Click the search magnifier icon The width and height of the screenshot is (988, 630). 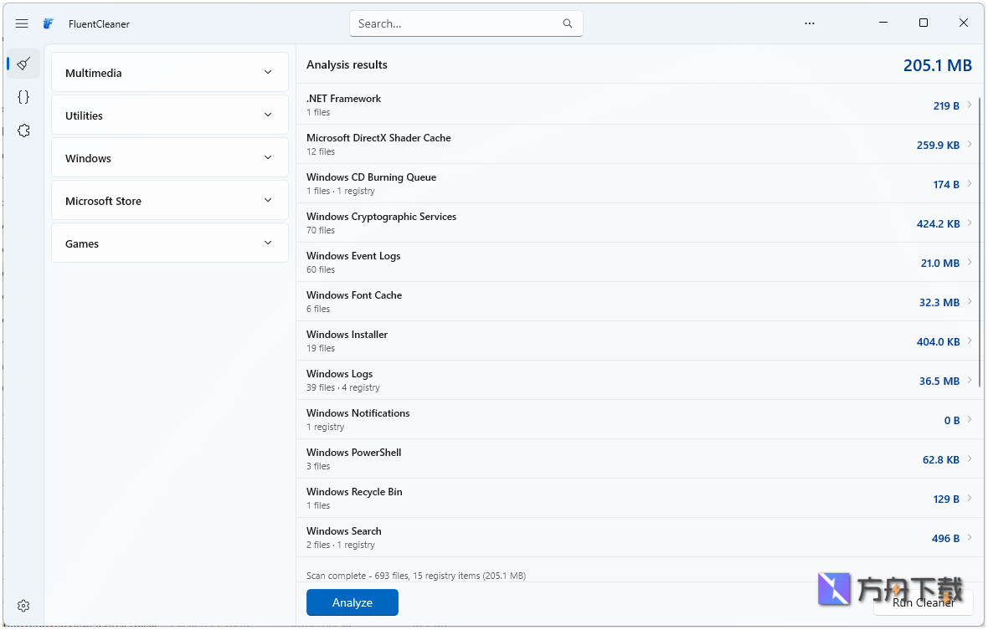click(x=567, y=23)
